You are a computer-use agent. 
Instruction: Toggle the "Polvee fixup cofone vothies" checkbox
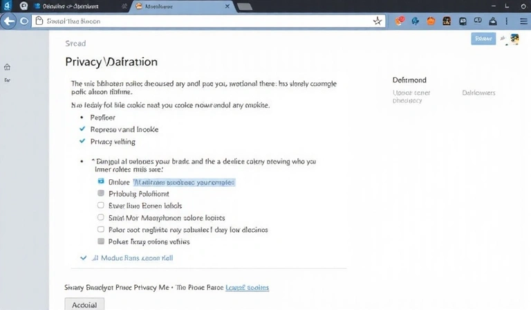pos(101,241)
